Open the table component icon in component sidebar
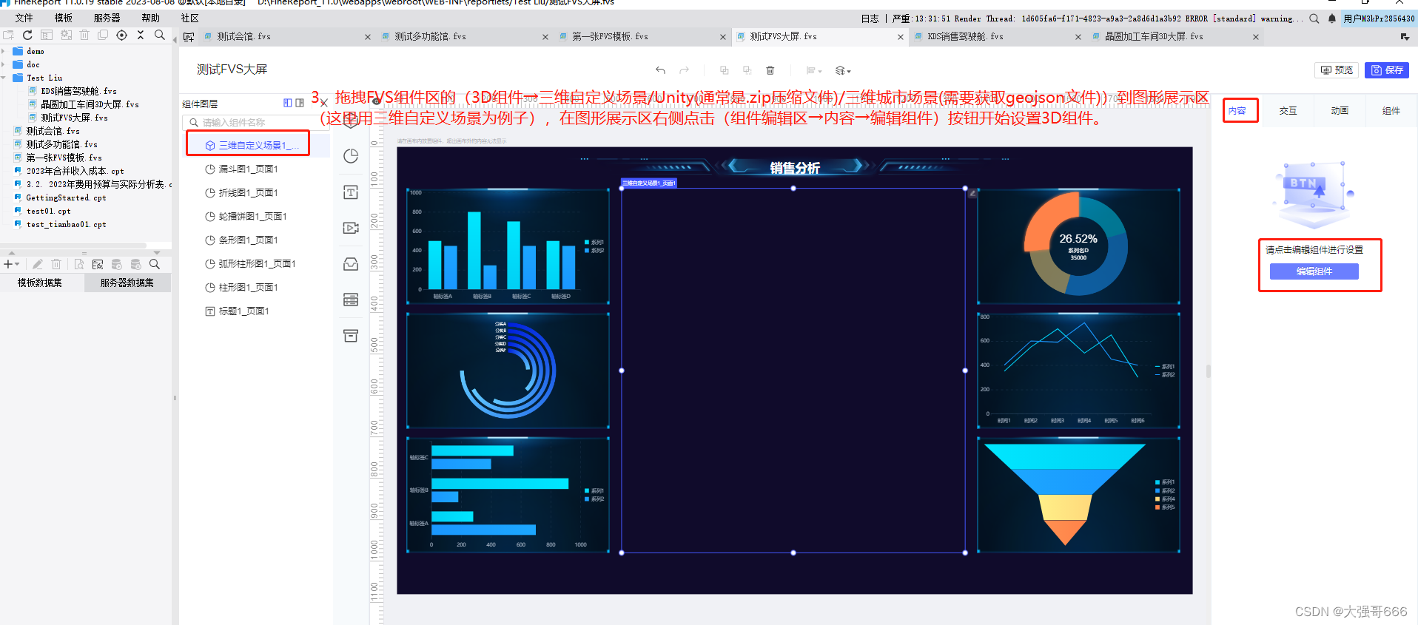The height and width of the screenshot is (625, 1418). 351,300
